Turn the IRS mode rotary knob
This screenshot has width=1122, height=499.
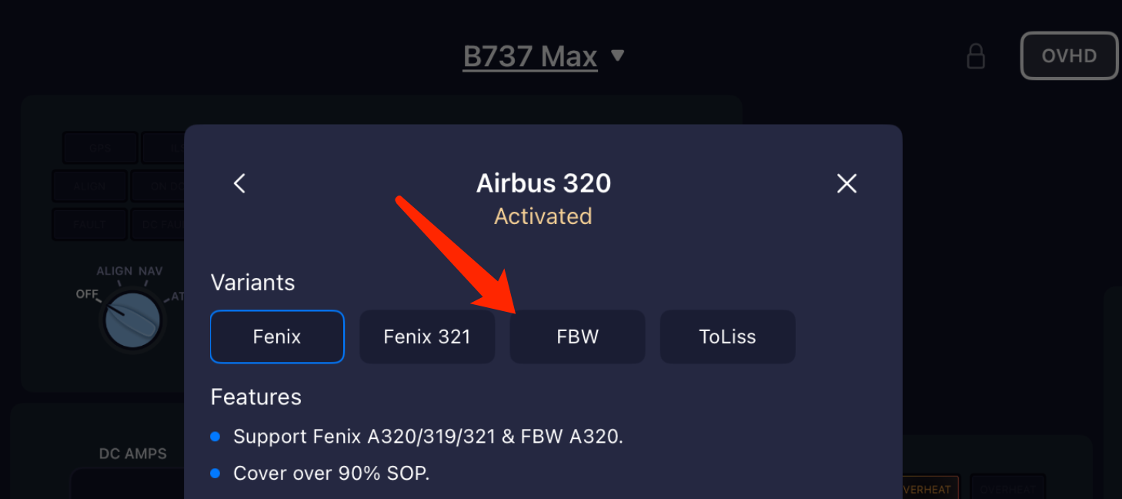click(x=132, y=320)
